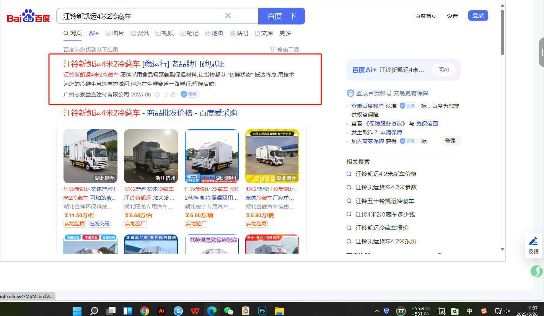Open the 更多 search categories menu
544x316 pixels.
coord(285,33)
